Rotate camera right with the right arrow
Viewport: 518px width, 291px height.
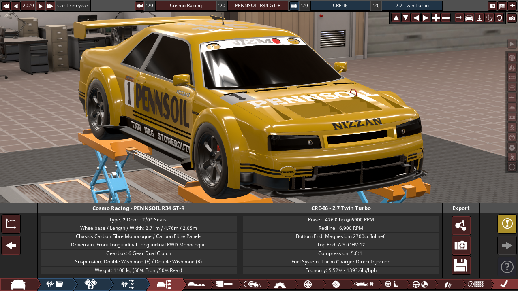tap(426, 18)
